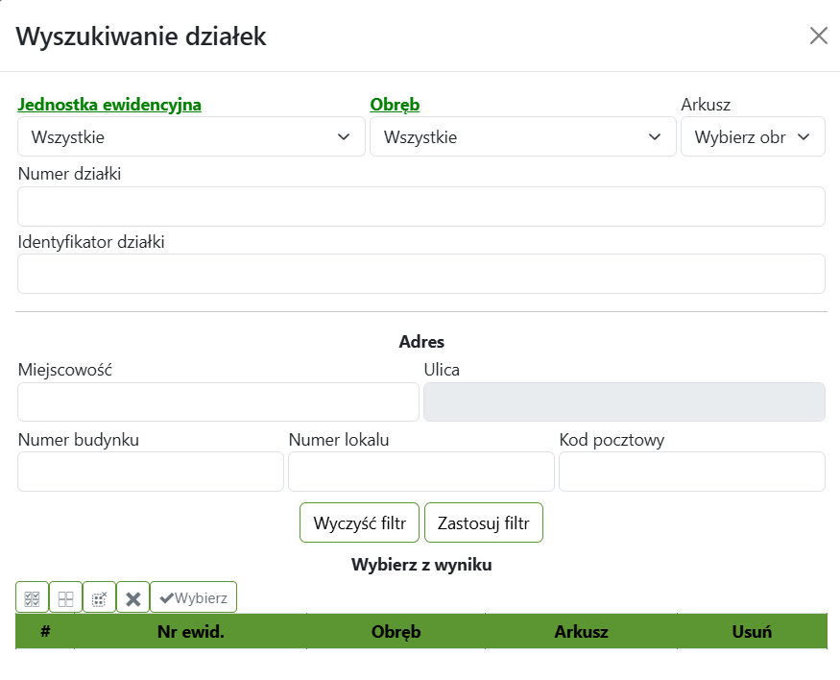
Task: Click the Wyczyść filtr button
Action: [359, 522]
